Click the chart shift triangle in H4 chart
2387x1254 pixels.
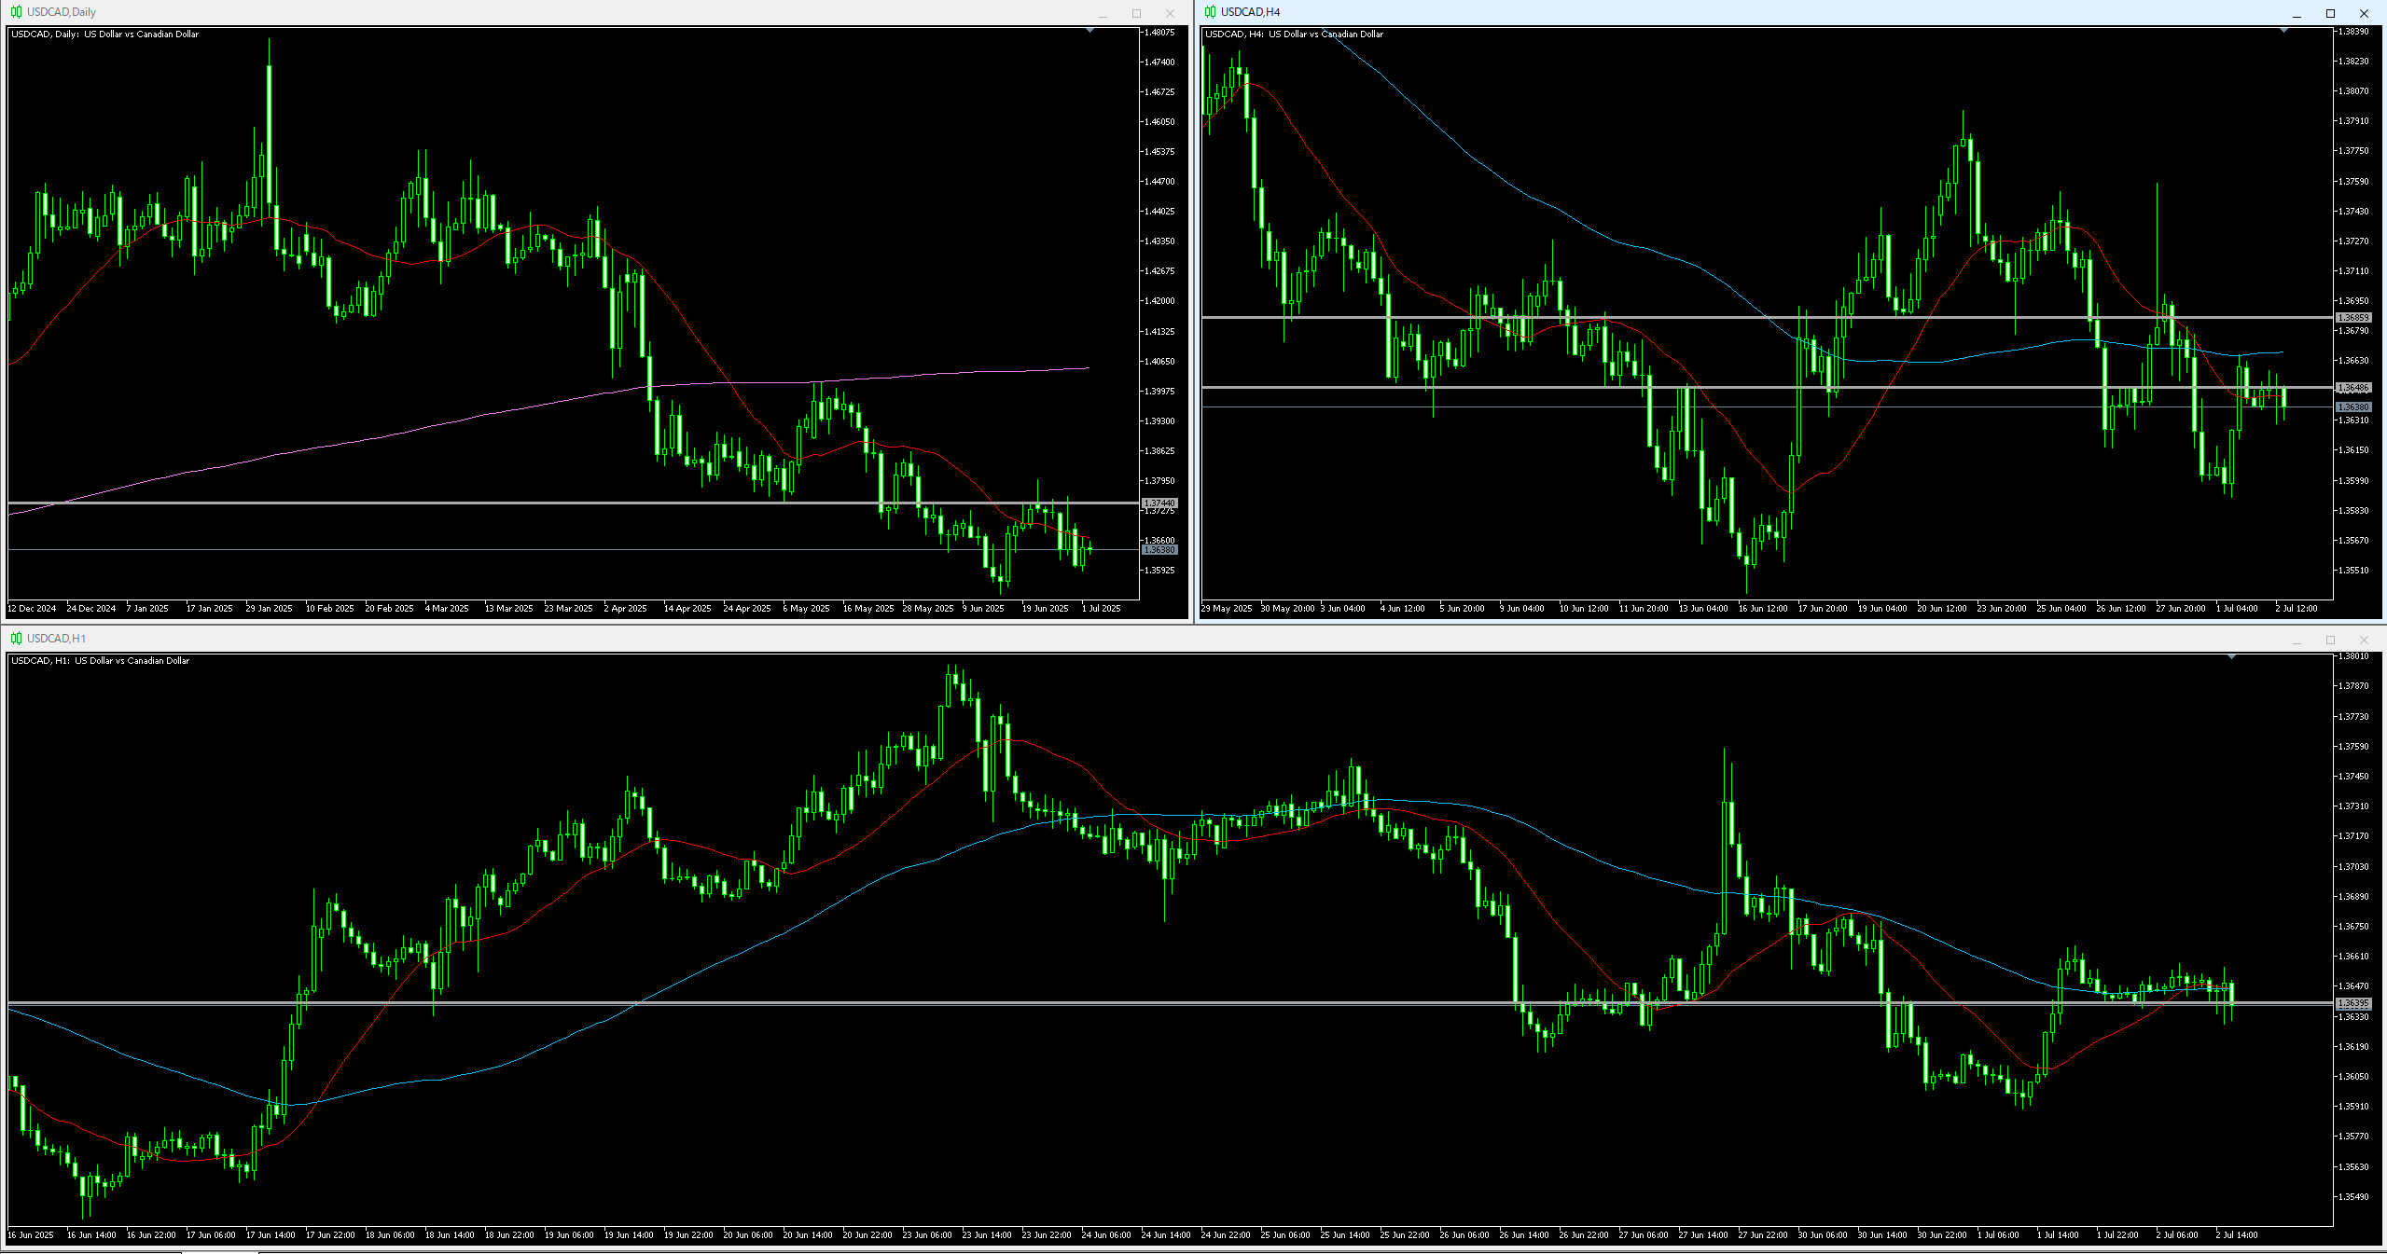point(2283,31)
